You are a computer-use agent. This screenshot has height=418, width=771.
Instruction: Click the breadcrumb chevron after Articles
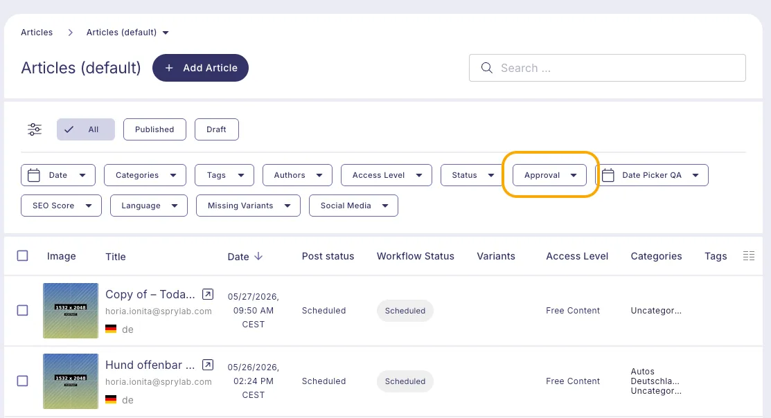(x=71, y=33)
